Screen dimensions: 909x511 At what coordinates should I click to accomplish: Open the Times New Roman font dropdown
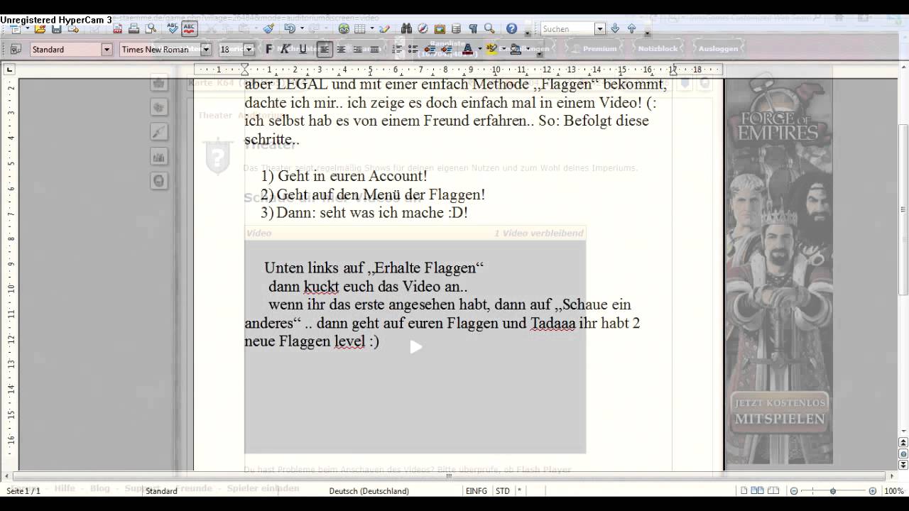pyautogui.click(x=206, y=50)
